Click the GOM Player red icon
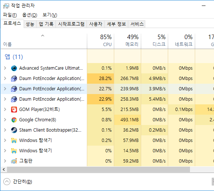The image size is (214, 191). [x=14, y=110]
